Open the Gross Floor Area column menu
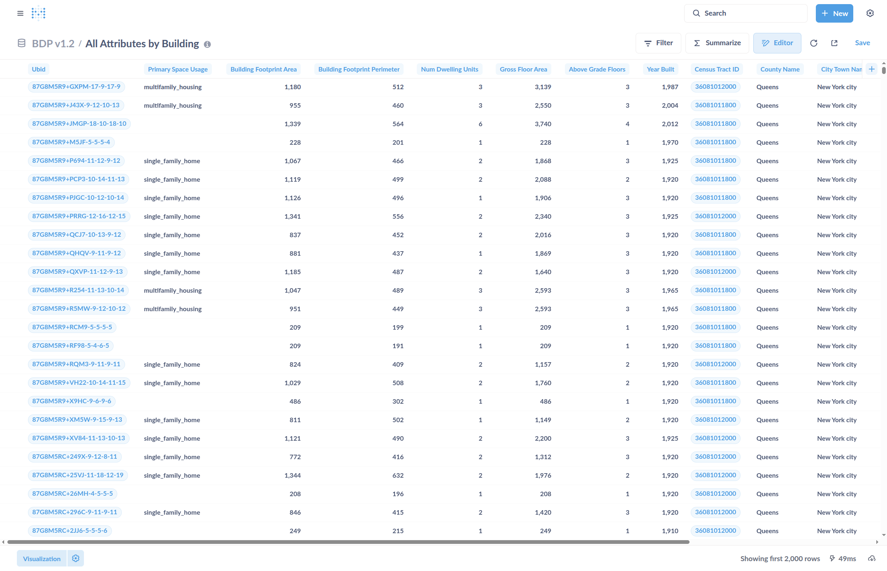The width and height of the screenshot is (887, 571). [523, 69]
